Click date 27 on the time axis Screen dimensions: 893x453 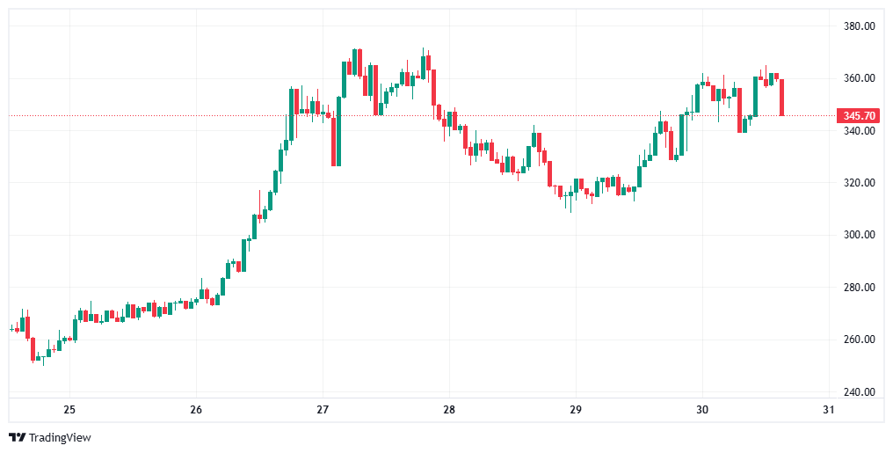(x=323, y=410)
